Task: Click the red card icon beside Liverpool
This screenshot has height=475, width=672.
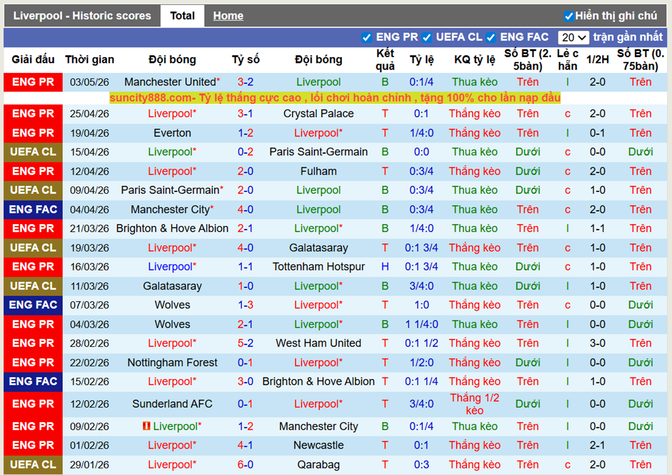Action: pyautogui.click(x=147, y=426)
